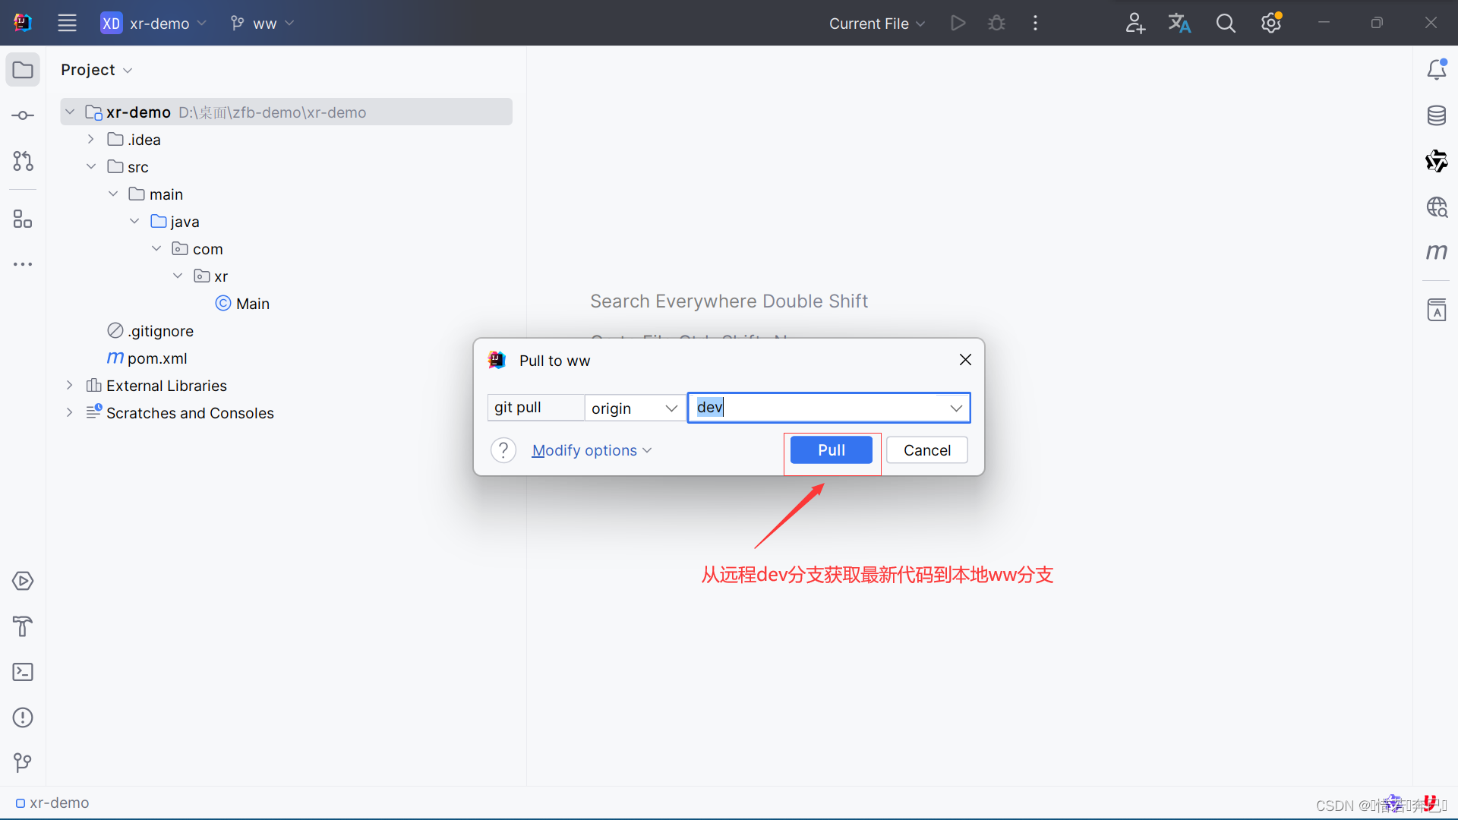Open the globe search endpoints tool window
Viewport: 1458px width, 820px height.
(x=1436, y=207)
